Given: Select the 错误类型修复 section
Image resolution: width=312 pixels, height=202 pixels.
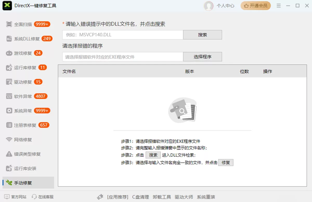Looking at the screenshot, I should point(28,154).
